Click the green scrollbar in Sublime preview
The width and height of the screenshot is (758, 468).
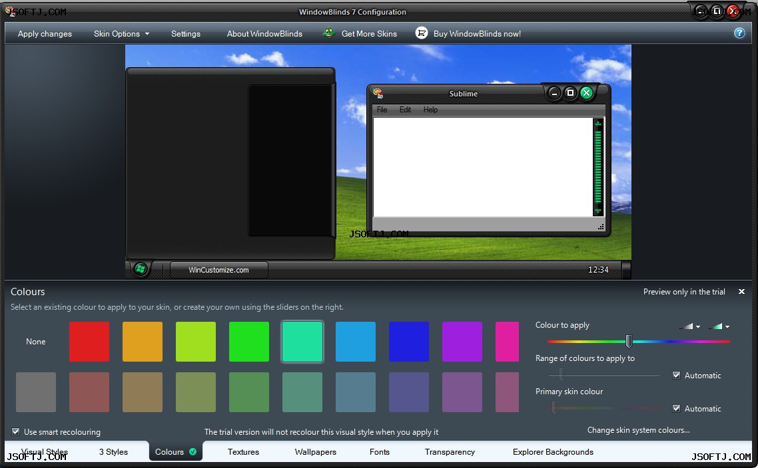point(598,167)
